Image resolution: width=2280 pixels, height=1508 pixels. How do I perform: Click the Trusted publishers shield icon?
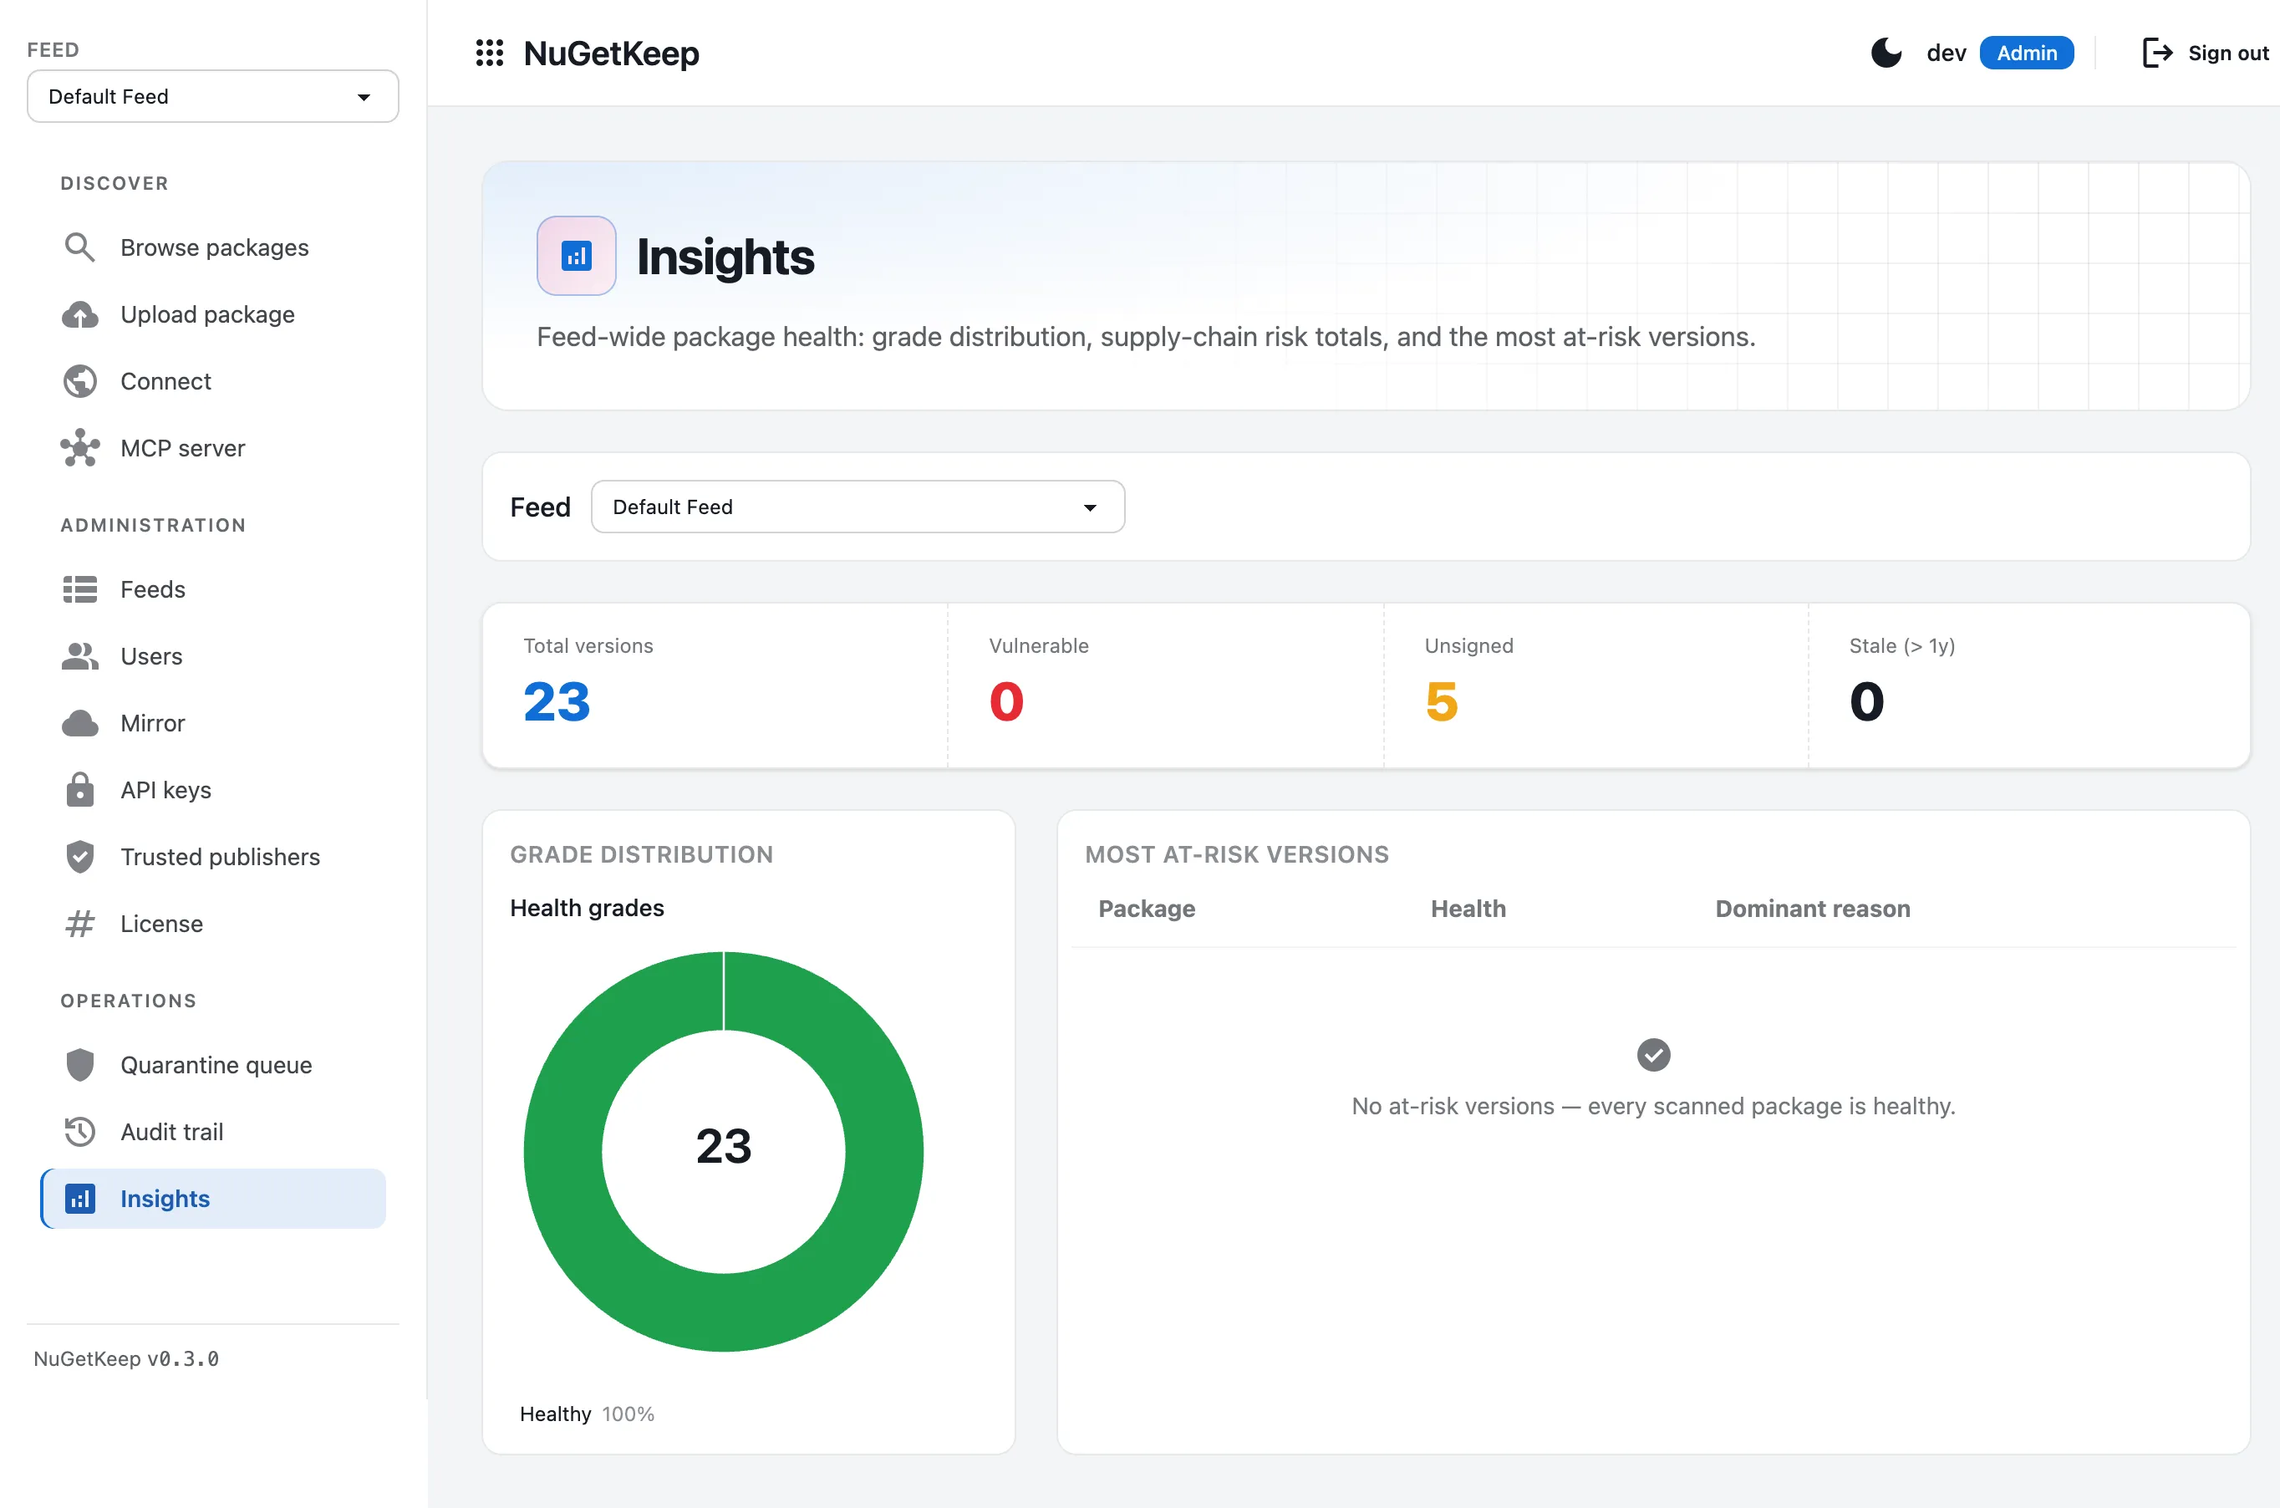(79, 856)
